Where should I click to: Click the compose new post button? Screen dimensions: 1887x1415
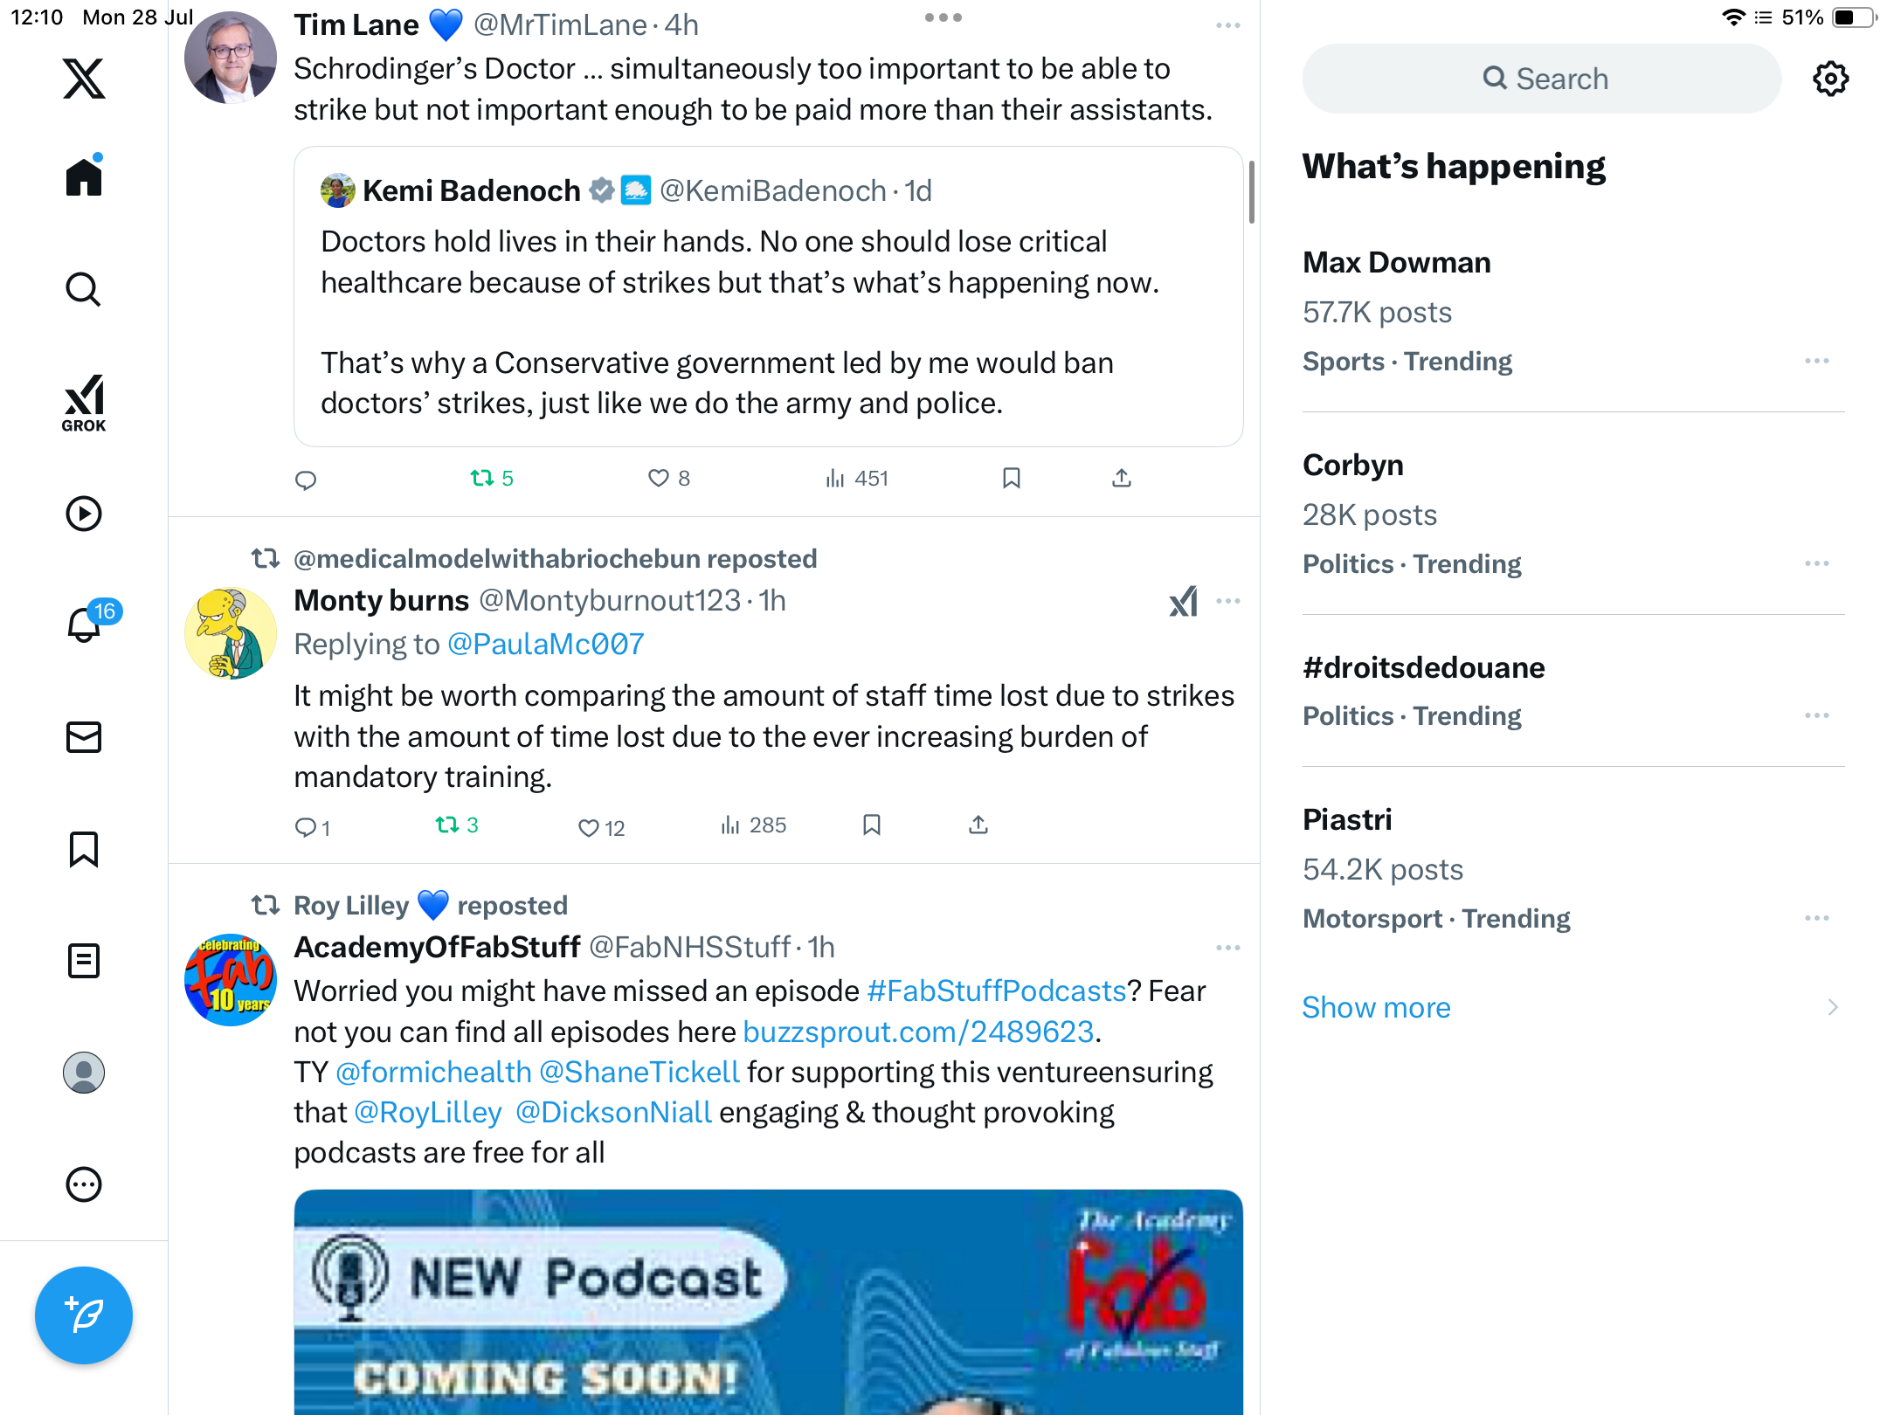pyautogui.click(x=84, y=1315)
